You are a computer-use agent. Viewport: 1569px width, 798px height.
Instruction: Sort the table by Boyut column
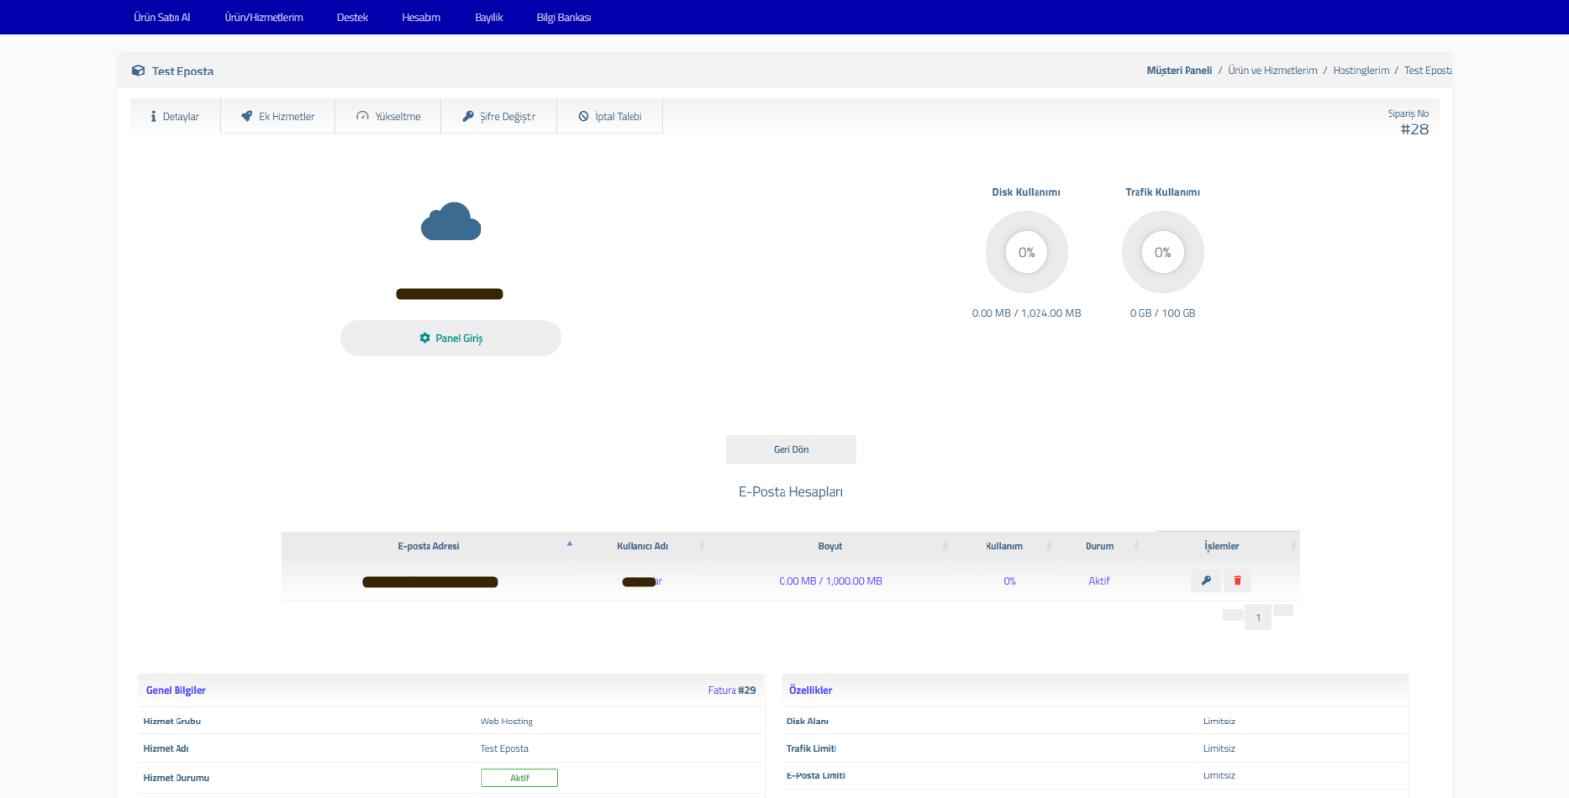pyautogui.click(x=830, y=546)
